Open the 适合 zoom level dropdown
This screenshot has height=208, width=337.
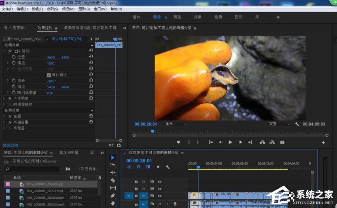pyautogui.click(x=176, y=124)
